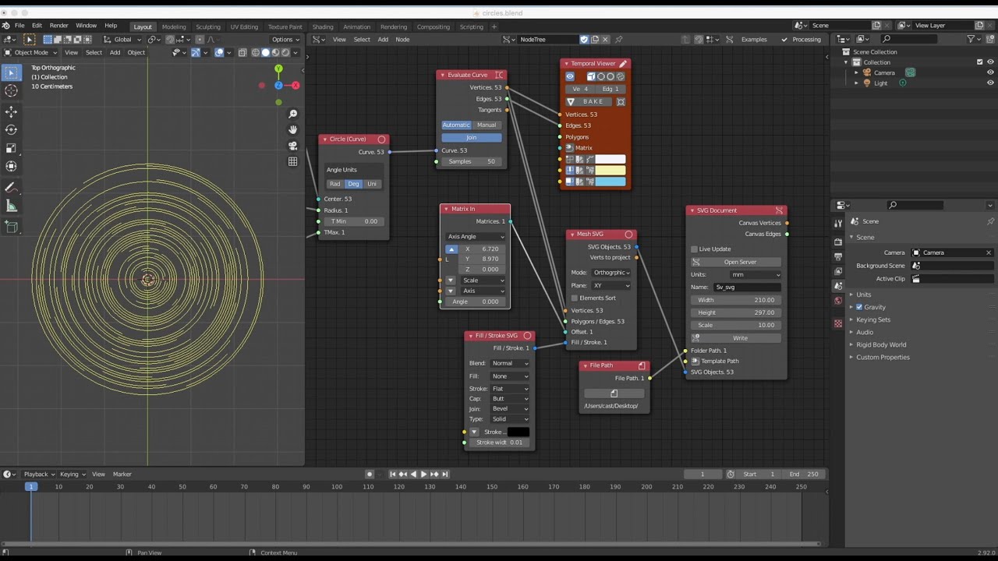Click the viewport pan hand icon
Image resolution: width=998 pixels, height=561 pixels.
(x=292, y=130)
